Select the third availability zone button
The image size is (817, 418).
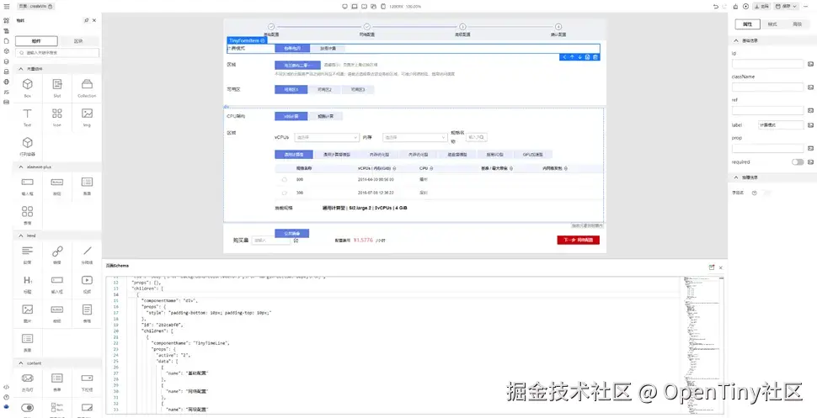point(357,89)
